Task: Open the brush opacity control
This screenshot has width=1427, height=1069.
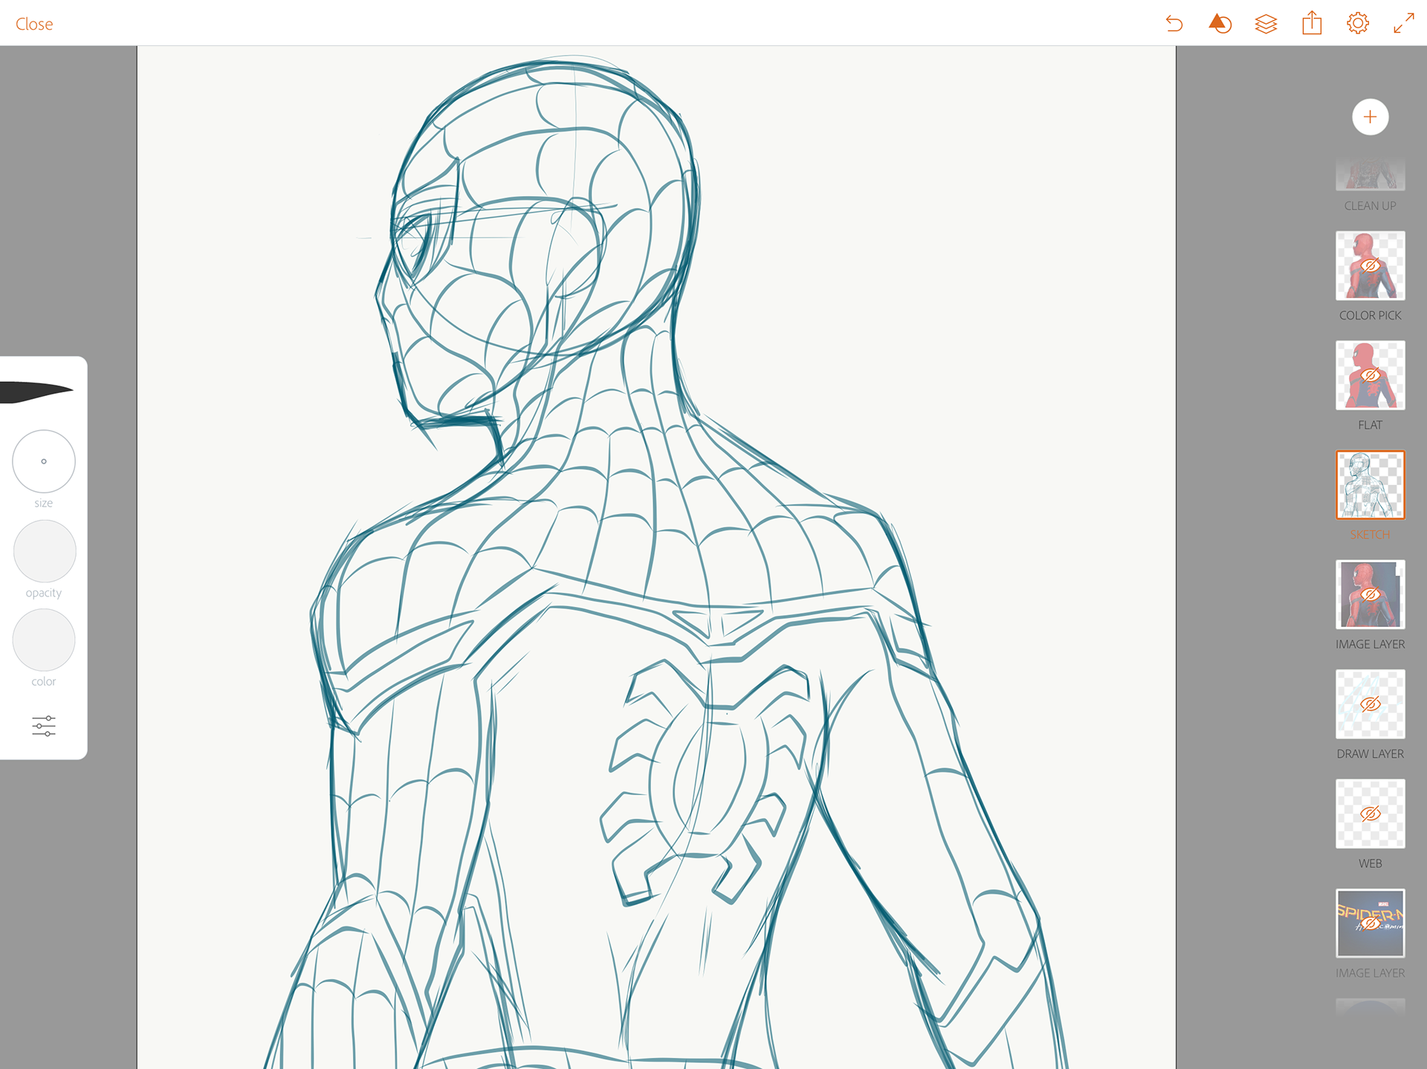Action: point(45,550)
